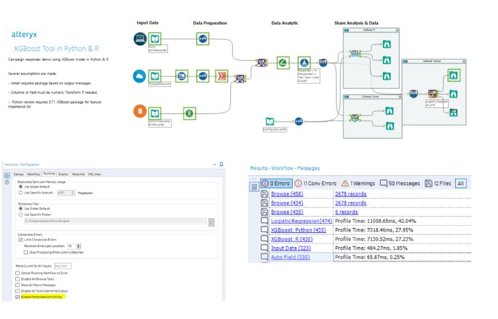498x319 pixels.
Task: Select the bottom Browse tool in XGBoost R container
Action: pos(386,76)
